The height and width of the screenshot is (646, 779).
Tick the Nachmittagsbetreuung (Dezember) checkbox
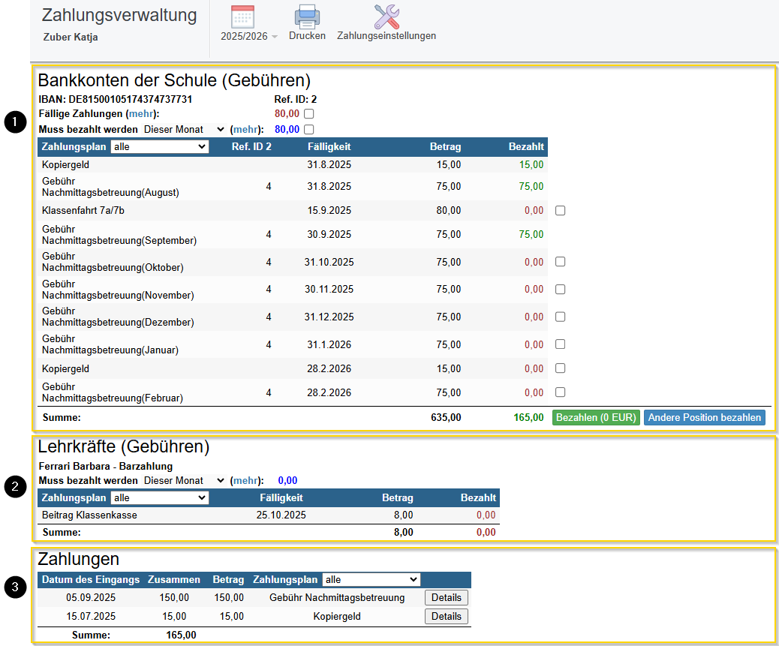point(560,317)
